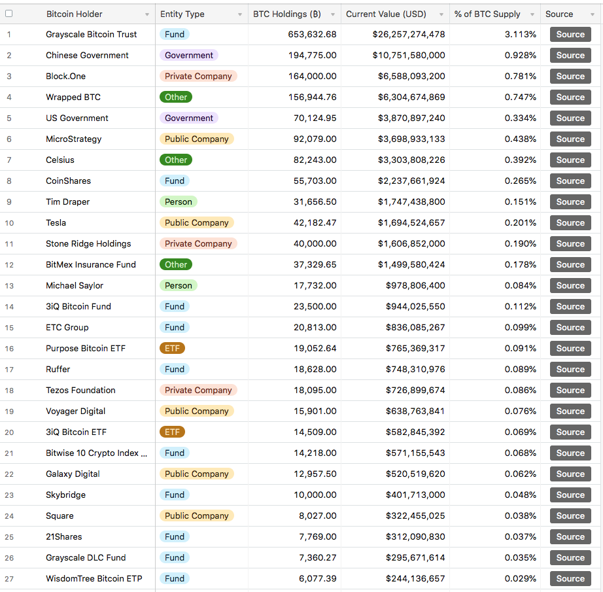Click Source button for Grayscale Bitcoin Trust
This screenshot has height=592, width=603.
(570, 34)
